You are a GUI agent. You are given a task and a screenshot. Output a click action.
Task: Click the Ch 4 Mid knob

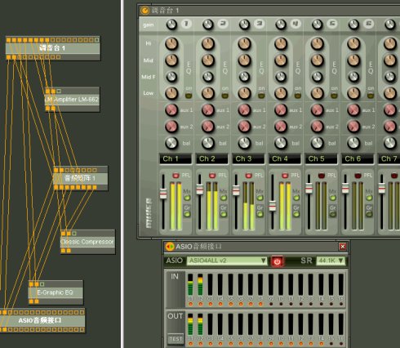[x=281, y=60]
